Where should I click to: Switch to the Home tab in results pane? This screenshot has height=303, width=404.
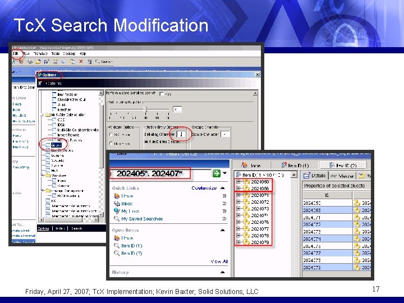click(x=251, y=165)
